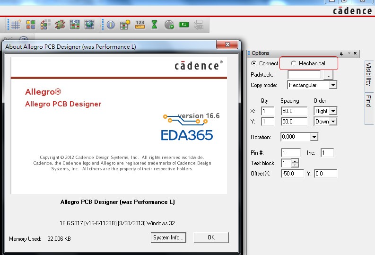Click the System Info... button
The height and width of the screenshot is (255, 375).
pos(168,237)
